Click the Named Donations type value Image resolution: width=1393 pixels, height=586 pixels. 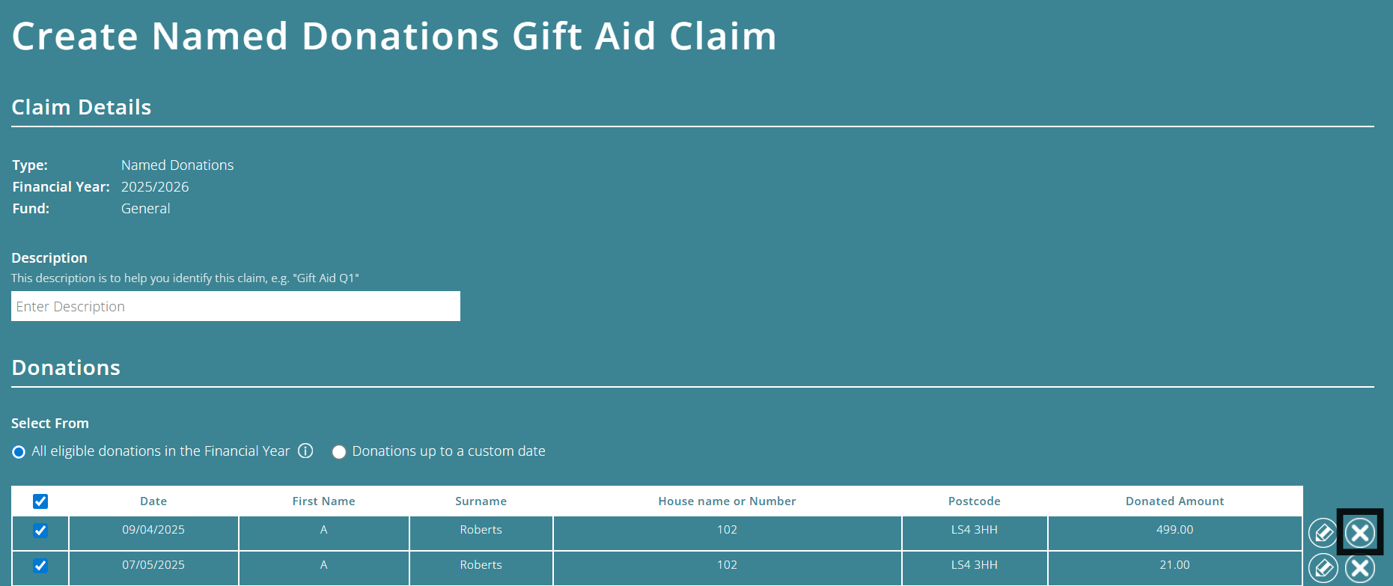[177, 165]
